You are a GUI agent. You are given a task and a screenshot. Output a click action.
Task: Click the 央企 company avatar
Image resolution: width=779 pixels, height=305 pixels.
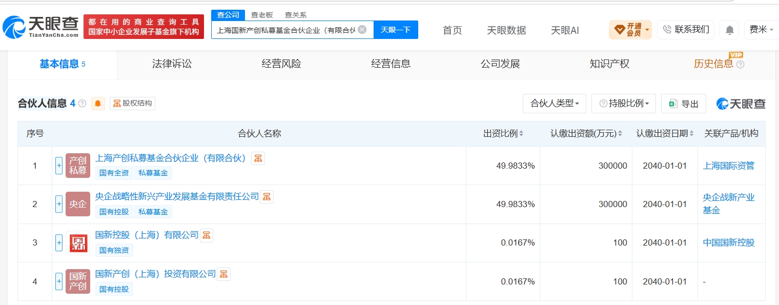click(x=78, y=204)
